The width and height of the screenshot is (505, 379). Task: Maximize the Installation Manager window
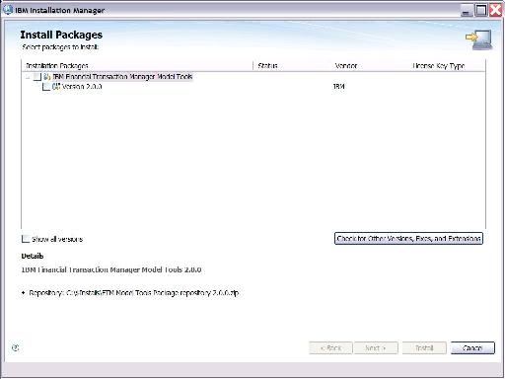(481, 11)
